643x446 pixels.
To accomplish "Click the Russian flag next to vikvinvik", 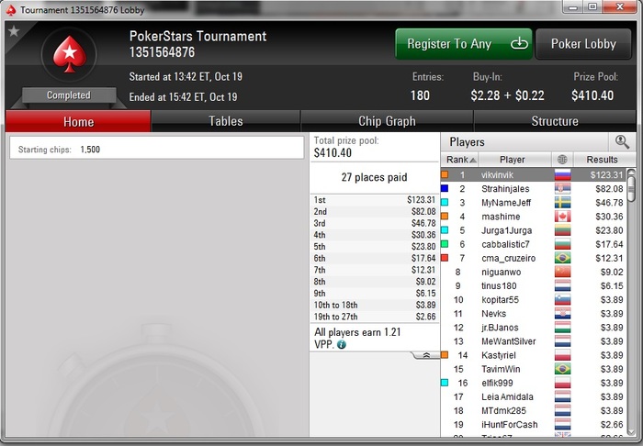I will click(x=562, y=175).
